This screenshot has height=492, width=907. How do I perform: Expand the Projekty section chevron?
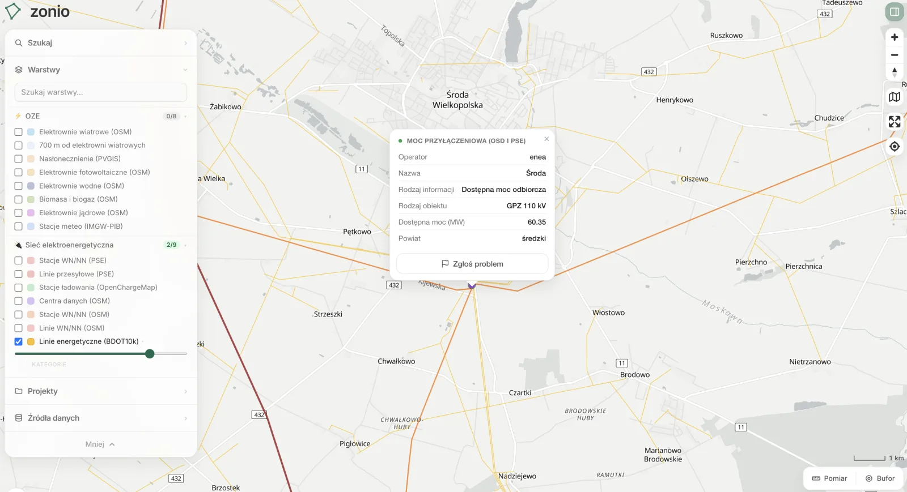click(x=185, y=391)
